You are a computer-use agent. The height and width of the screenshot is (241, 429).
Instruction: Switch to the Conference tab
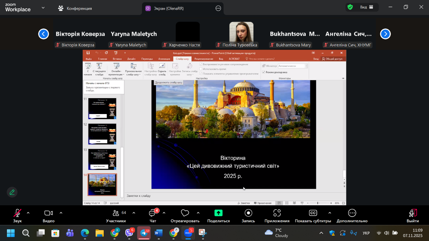(x=75, y=8)
